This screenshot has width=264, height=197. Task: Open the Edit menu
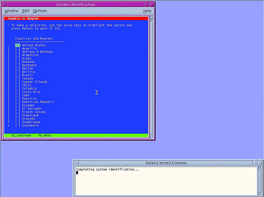[26, 11]
